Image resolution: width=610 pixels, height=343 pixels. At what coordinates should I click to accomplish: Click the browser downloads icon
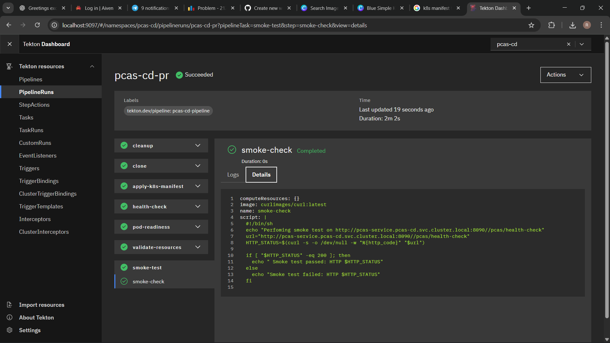(x=573, y=25)
